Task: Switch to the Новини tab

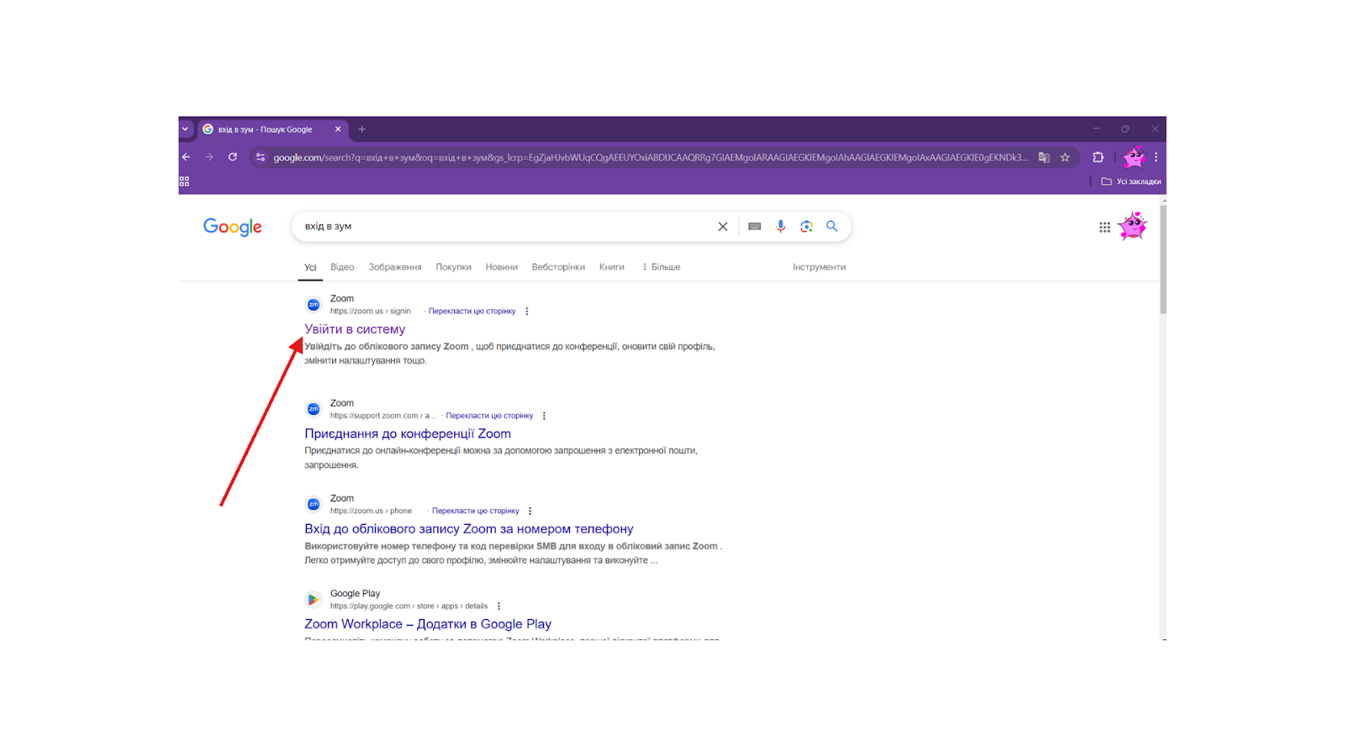Action: [x=501, y=267]
